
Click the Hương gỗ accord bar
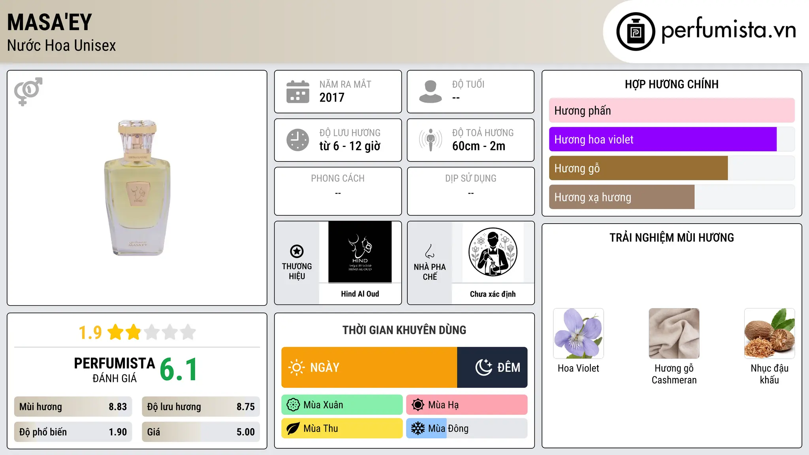672,168
